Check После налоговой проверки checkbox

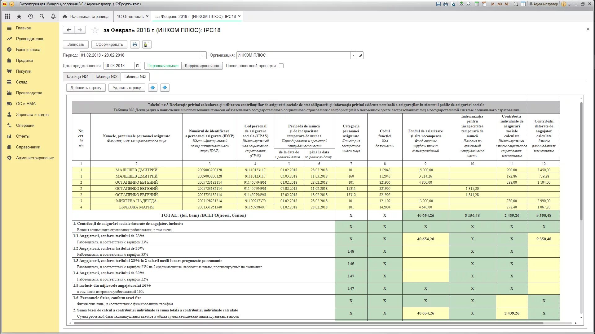click(281, 66)
